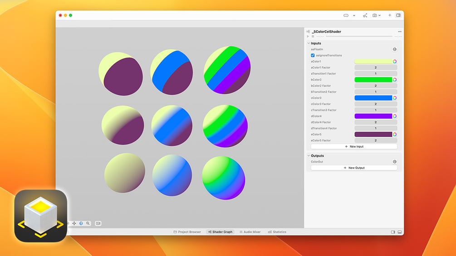Open color wheel picker for dColor4
This screenshot has height=256, width=456.
click(x=395, y=116)
